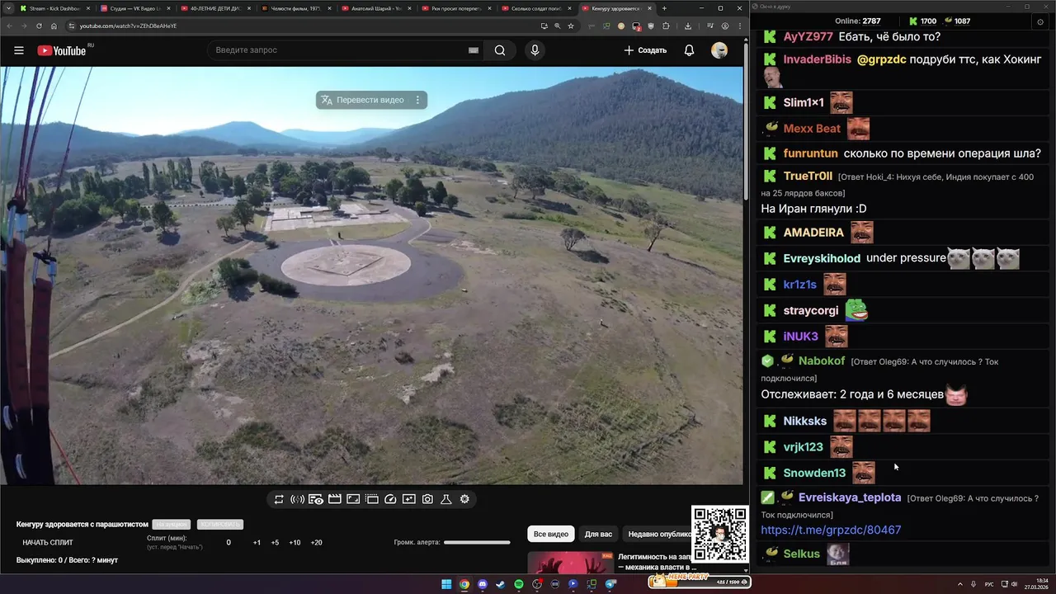The height and width of the screenshot is (594, 1056).
Task: Reload the page in browser
Action: [38, 26]
